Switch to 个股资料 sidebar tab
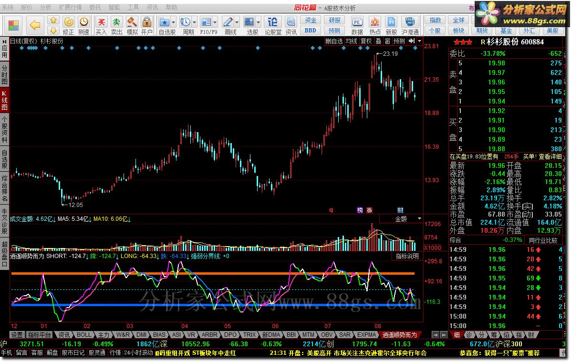Image resolution: width=571 pixels, height=362 pixels. point(4,130)
